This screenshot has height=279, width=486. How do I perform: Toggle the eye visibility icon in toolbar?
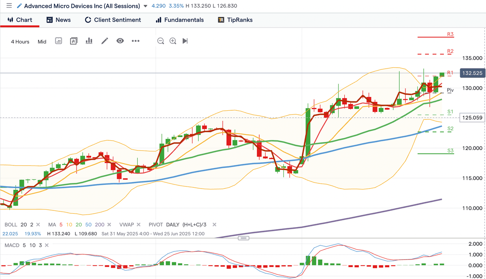120,41
